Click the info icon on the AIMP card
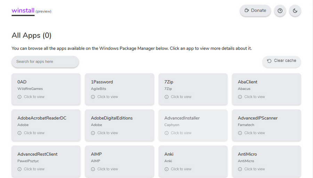The height and width of the screenshot is (178, 313). coord(93,169)
